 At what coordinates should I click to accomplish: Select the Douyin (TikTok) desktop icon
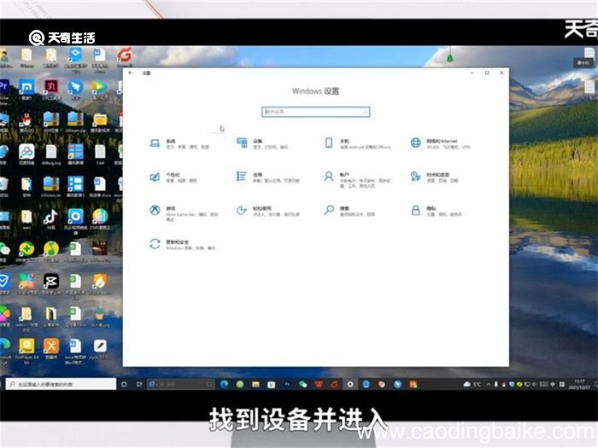tap(50, 219)
